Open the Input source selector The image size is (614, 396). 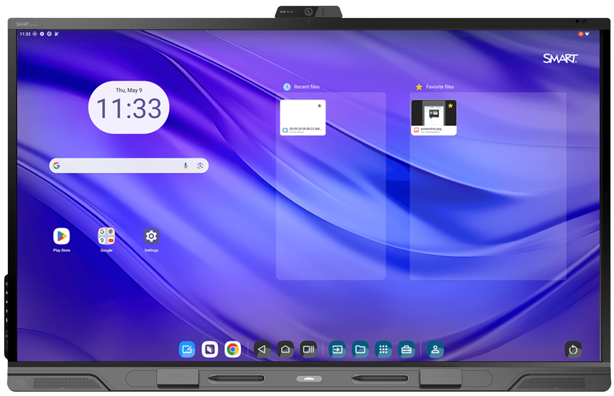point(337,349)
